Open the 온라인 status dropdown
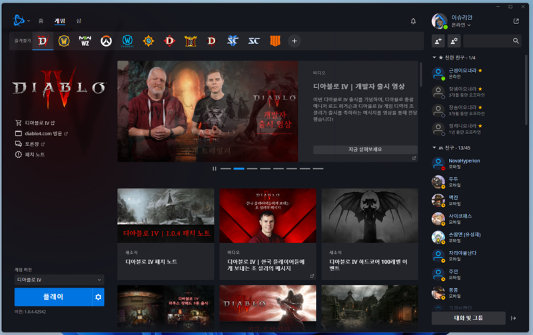Viewport: 533px width, 335px height. (x=461, y=25)
